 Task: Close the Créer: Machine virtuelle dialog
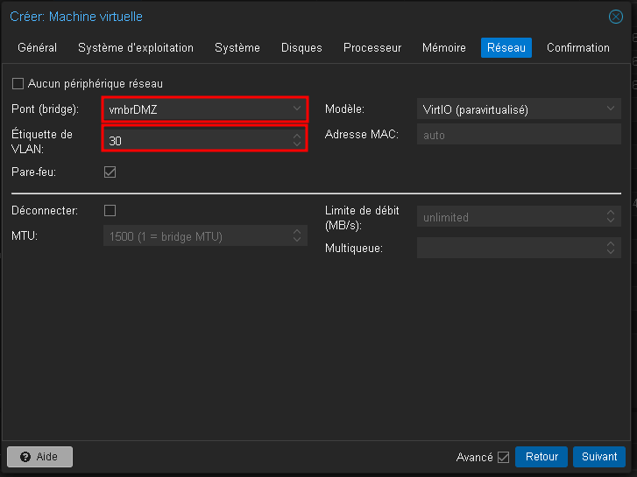pyautogui.click(x=616, y=17)
